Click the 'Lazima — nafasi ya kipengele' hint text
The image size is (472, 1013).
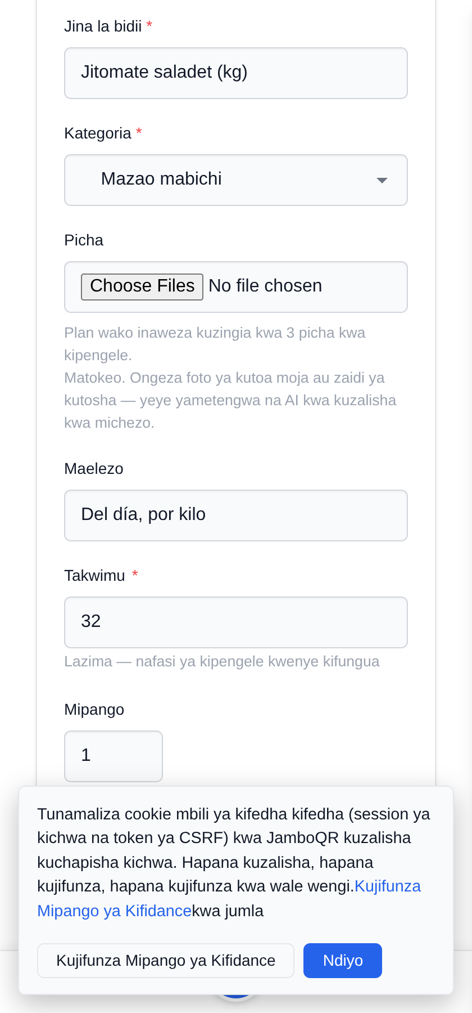222,661
